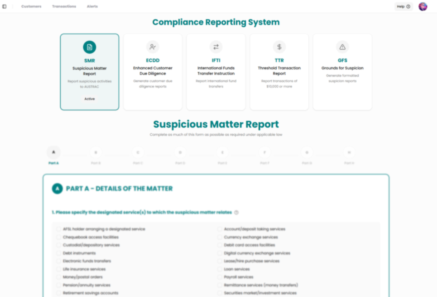
Task: Open the tooltip beside question 1
Action: [x=236, y=212]
